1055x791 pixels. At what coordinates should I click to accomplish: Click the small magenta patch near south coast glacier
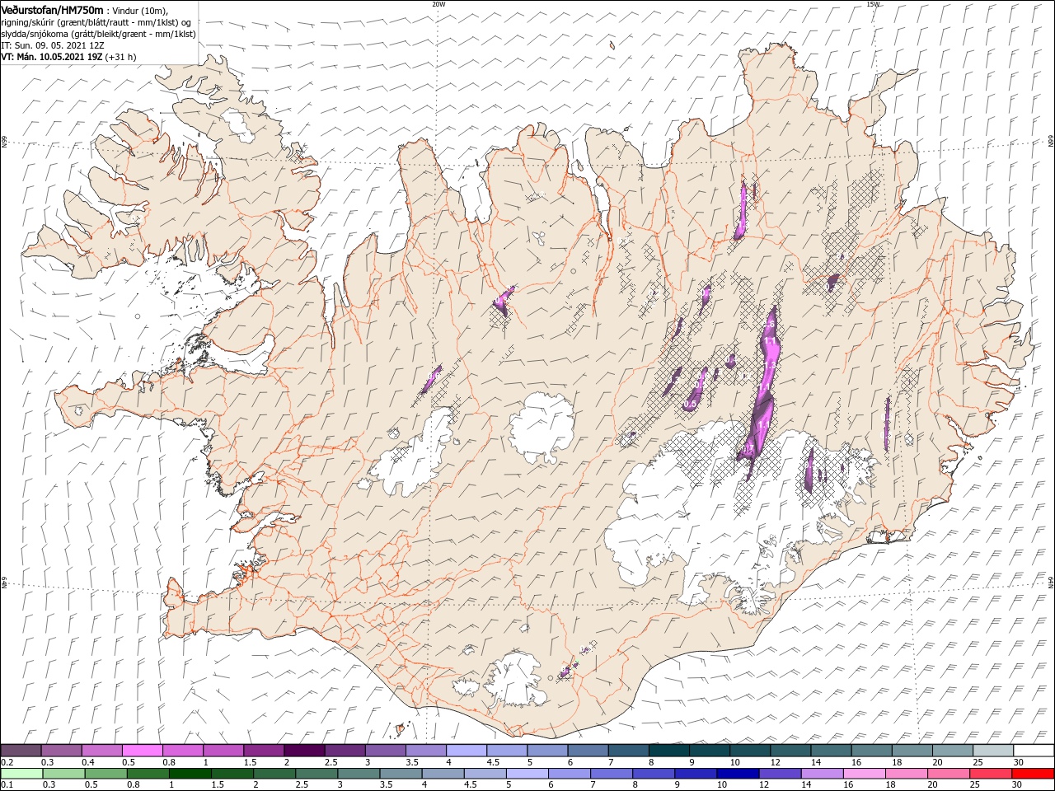pyautogui.click(x=565, y=673)
